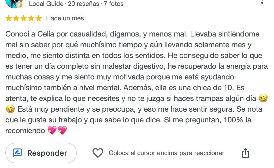The height and width of the screenshot is (168, 274).
Task: Click the 'Coloca el cursor encima para reaccionar' text
Action: pyautogui.click(x=166, y=153)
